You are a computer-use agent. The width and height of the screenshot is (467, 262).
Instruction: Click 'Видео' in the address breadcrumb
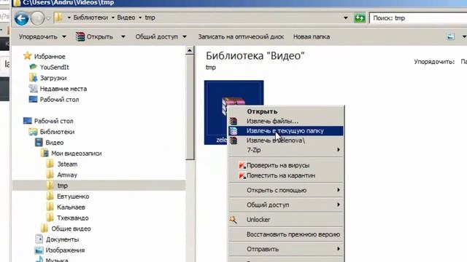click(x=126, y=17)
